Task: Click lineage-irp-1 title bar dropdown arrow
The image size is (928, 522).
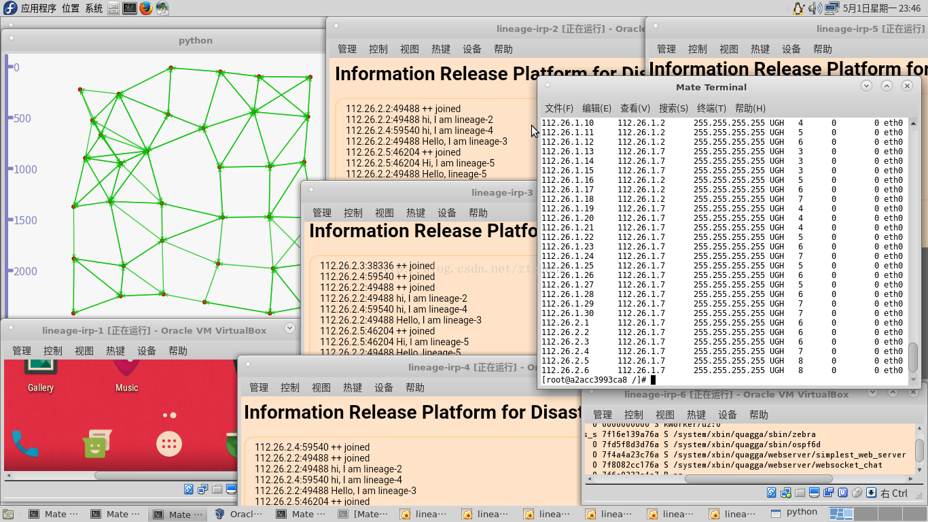Action: (x=289, y=328)
